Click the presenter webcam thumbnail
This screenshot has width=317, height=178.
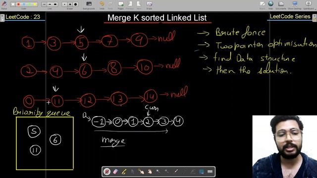point(285,147)
